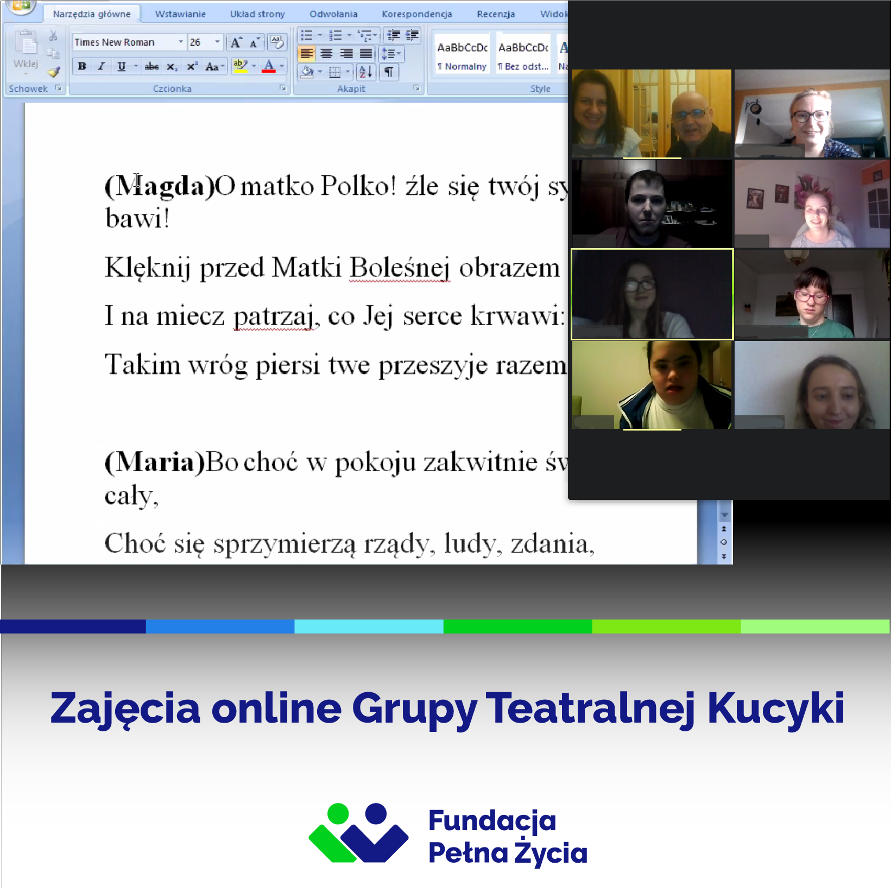Apply the red font color swatch

[269, 67]
